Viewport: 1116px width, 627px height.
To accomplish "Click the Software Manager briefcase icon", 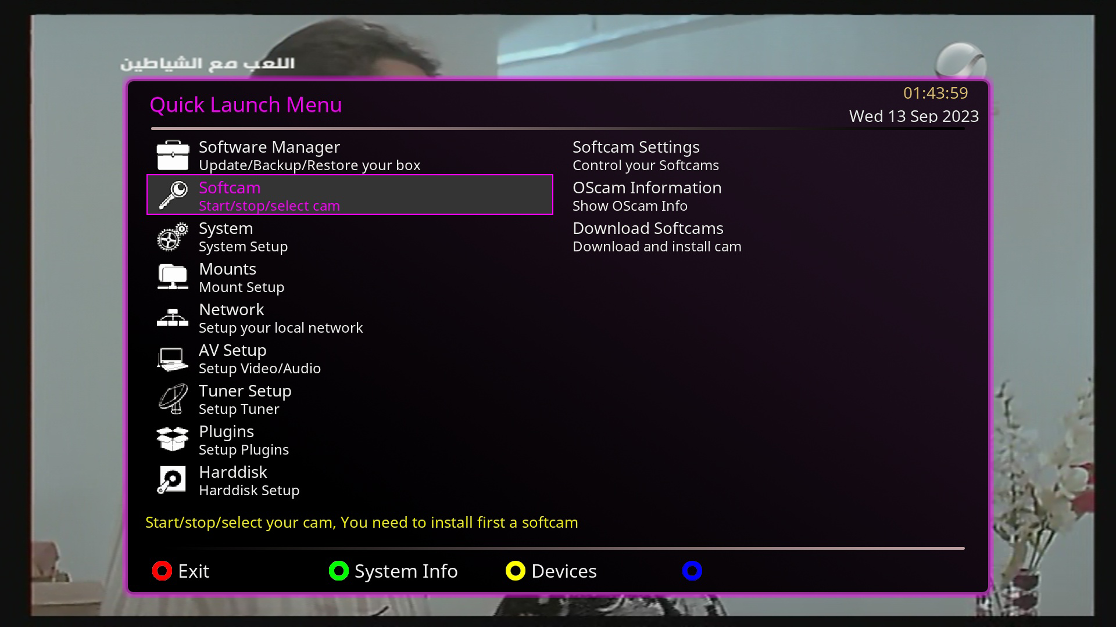I will tap(171, 154).
